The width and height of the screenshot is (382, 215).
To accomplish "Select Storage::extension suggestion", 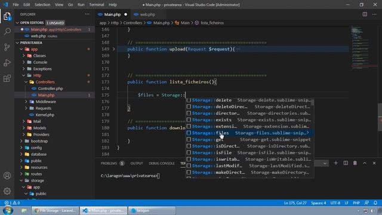I will pyautogui.click(x=248, y=127).
